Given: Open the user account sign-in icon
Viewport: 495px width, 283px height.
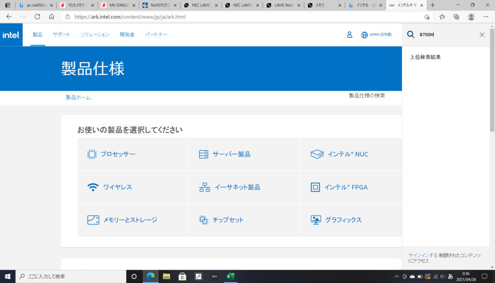Looking at the screenshot, I should (x=349, y=35).
